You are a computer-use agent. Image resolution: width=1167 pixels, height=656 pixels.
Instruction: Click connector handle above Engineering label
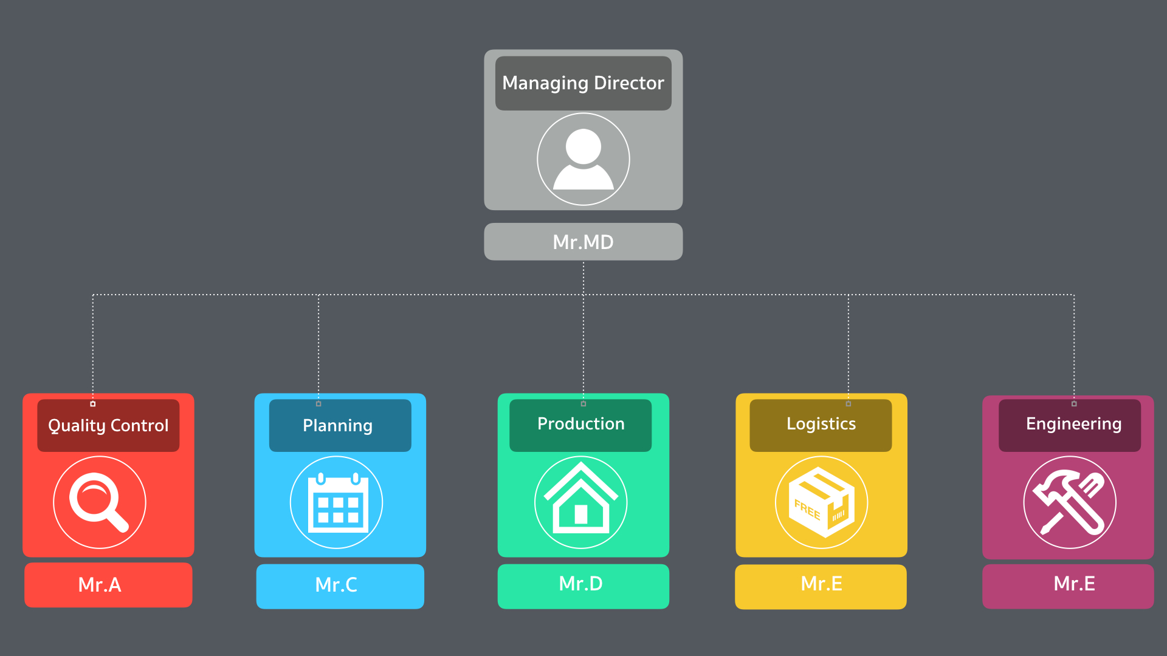(x=1074, y=404)
